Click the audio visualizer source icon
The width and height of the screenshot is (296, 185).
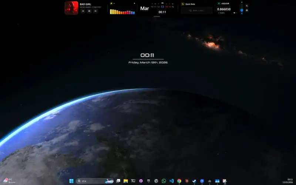(x=111, y=3)
